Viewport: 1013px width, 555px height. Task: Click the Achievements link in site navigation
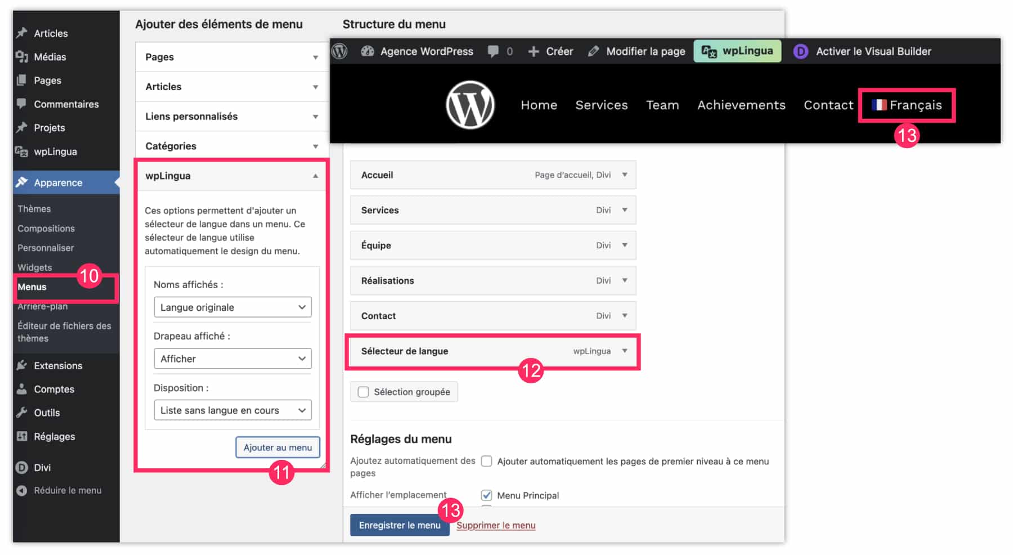[x=741, y=105]
